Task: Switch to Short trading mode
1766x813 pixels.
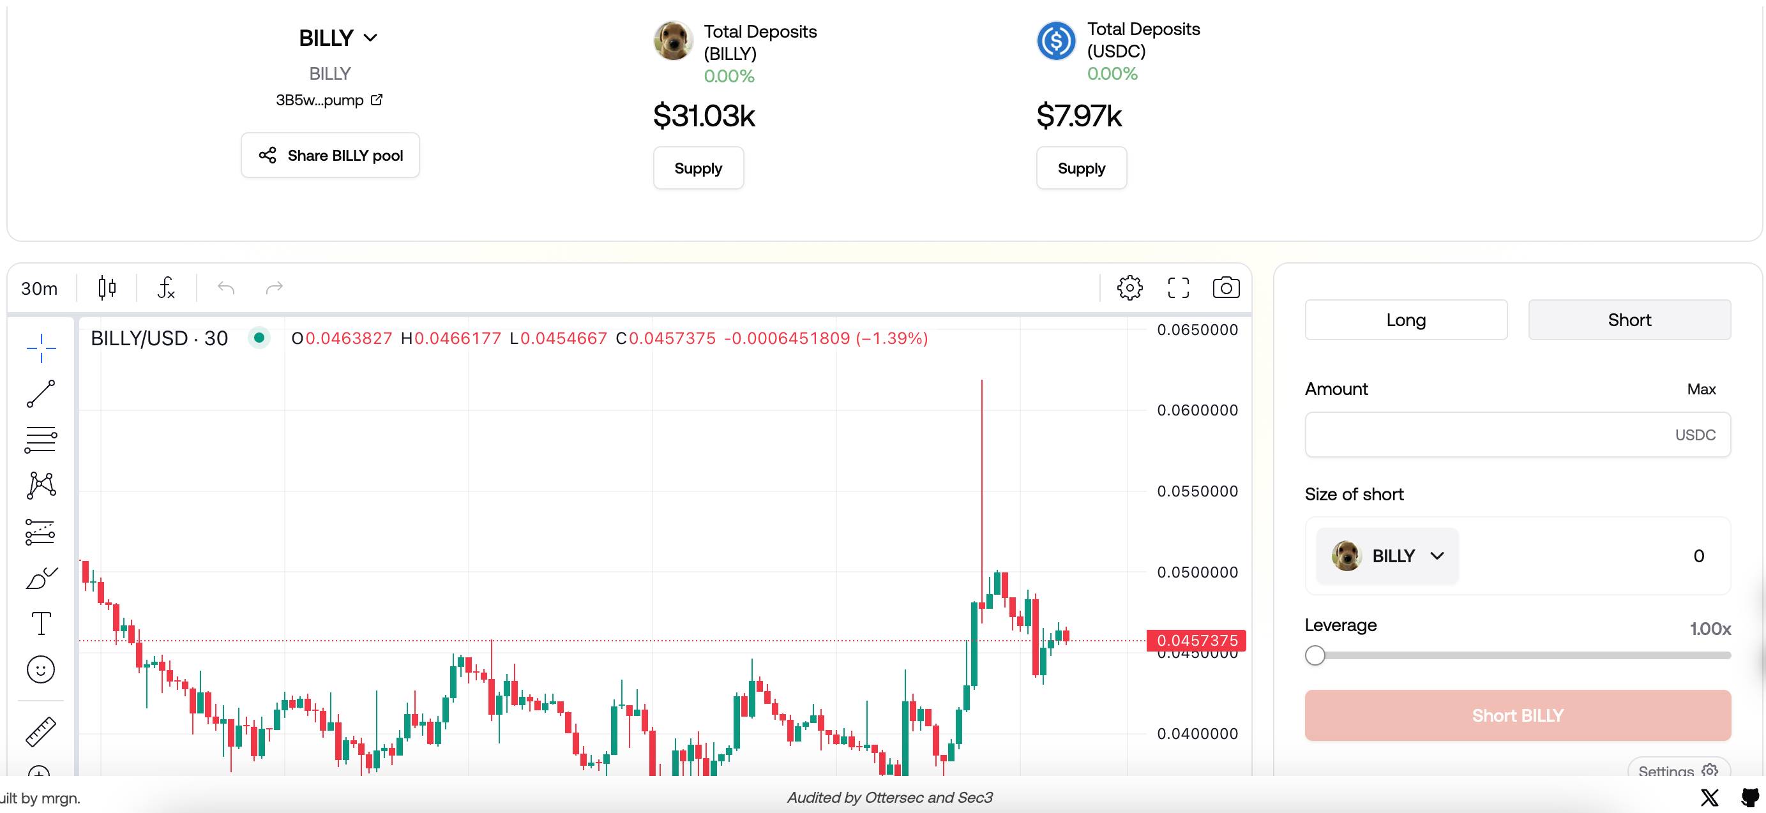Action: [1630, 318]
